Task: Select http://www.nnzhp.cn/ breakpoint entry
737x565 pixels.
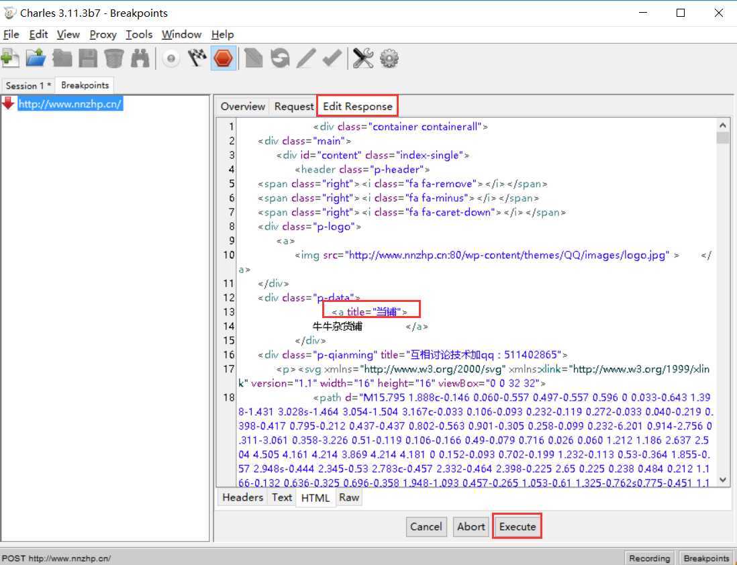Action: 70,104
